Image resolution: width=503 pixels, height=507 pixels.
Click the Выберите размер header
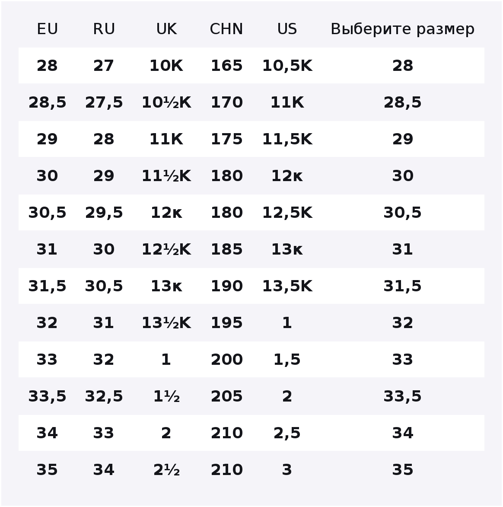click(402, 29)
